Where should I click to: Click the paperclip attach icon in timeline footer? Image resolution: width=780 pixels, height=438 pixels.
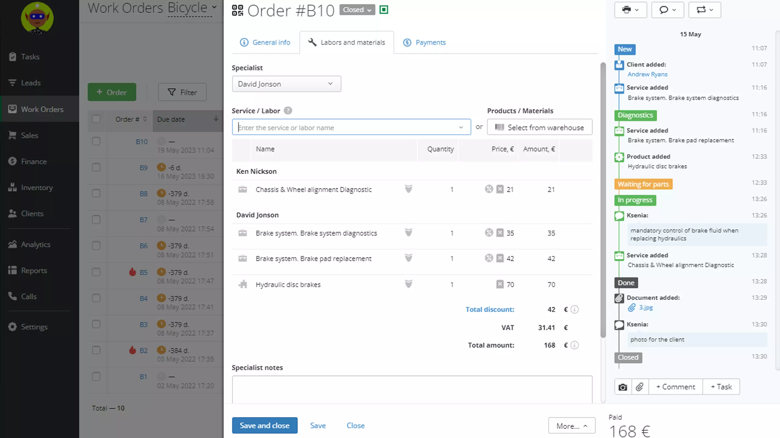click(x=640, y=387)
